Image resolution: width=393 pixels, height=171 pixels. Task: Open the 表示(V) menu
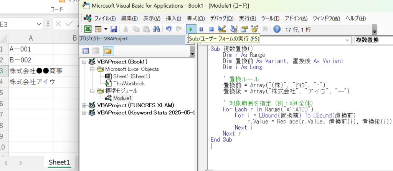click(152, 18)
